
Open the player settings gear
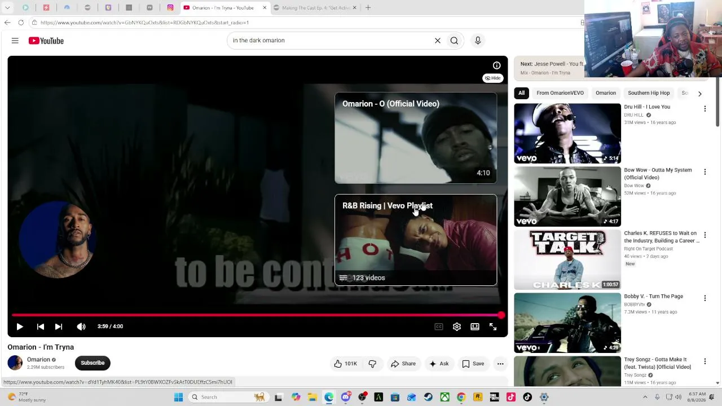[x=457, y=326]
